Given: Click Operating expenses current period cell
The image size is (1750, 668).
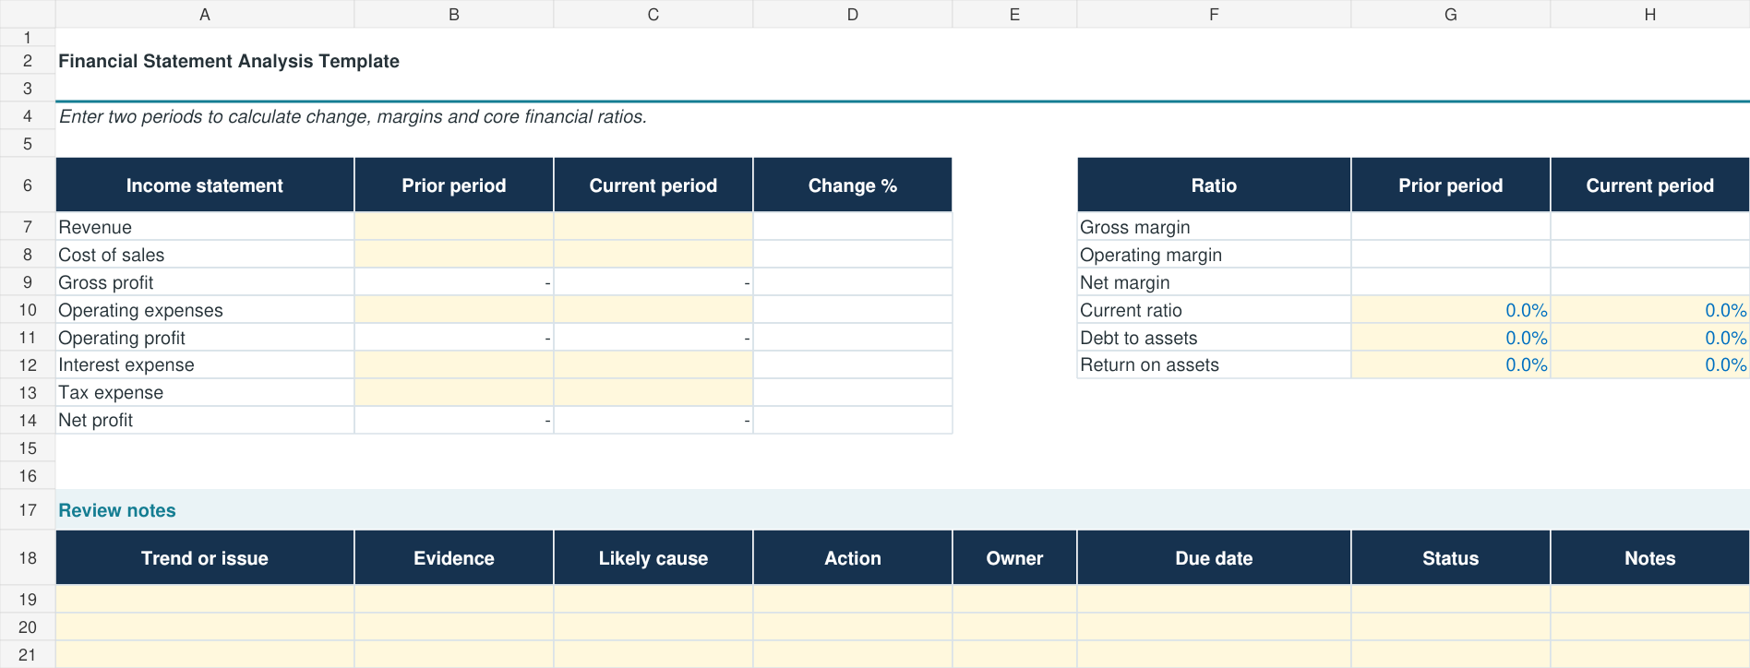Looking at the screenshot, I should click(653, 310).
